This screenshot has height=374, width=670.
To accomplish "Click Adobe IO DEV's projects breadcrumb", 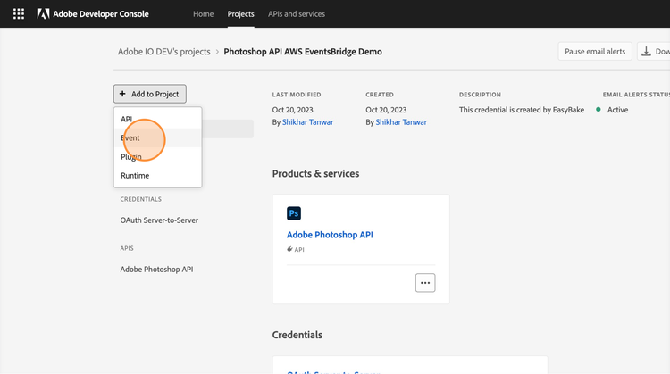I will pyautogui.click(x=163, y=52).
